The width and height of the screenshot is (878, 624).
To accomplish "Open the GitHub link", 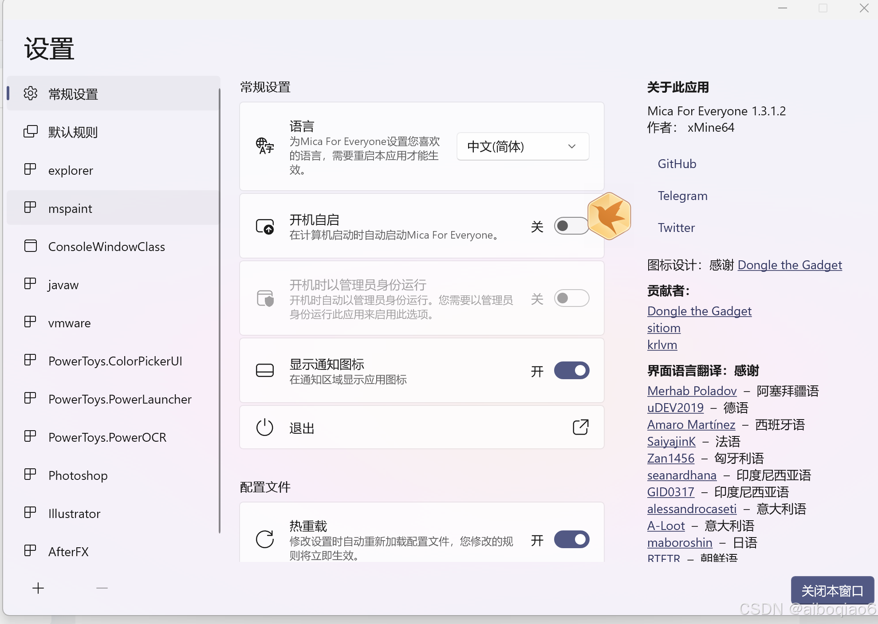I will click(x=677, y=164).
